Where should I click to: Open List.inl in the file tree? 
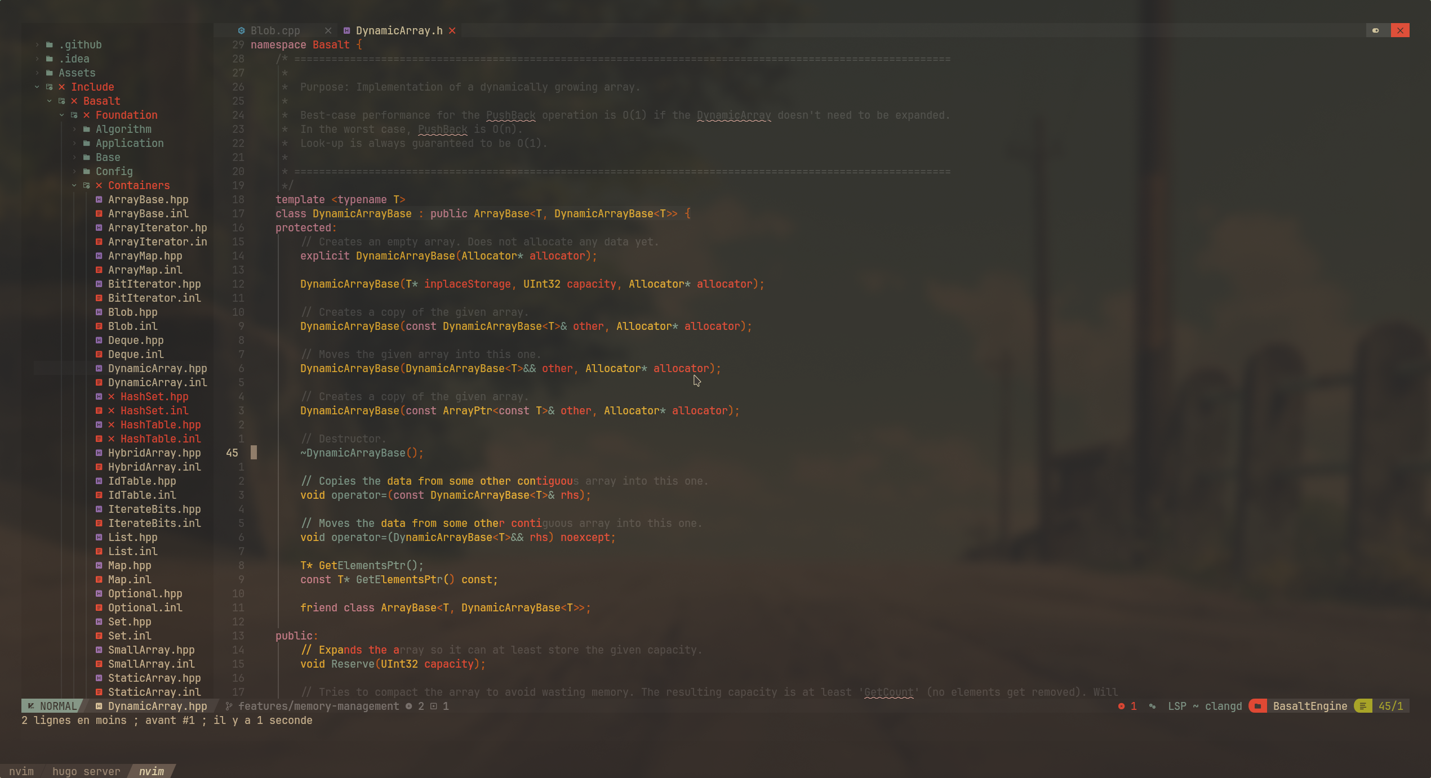[132, 551]
